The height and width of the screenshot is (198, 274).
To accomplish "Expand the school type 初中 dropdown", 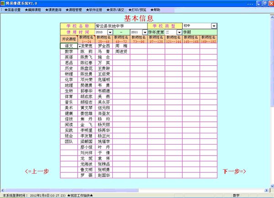I will (214, 26).
